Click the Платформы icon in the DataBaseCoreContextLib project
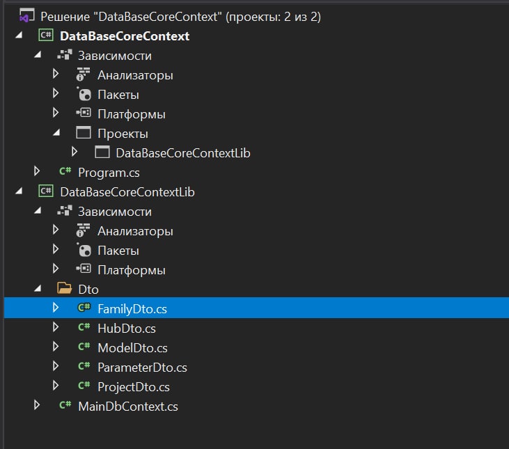Image resolution: width=509 pixels, height=449 pixels. click(x=84, y=269)
